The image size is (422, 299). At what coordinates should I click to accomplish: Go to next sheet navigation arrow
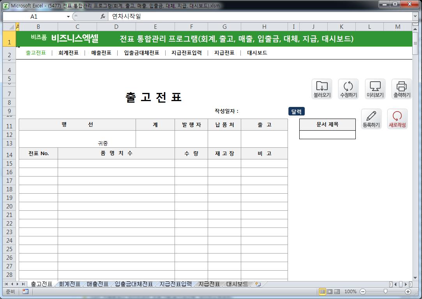pyautogui.click(x=18, y=284)
